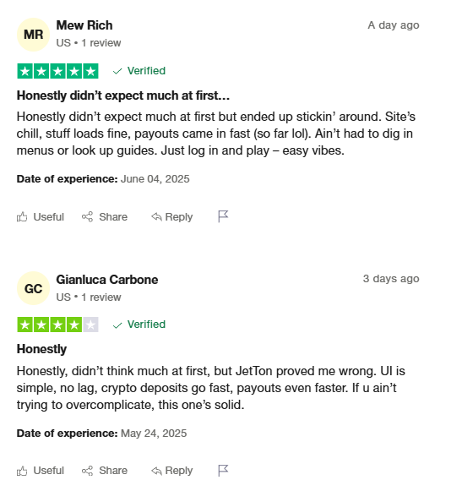Click reply arrow icon on Mew Rich's review
Image resolution: width=451 pixels, height=491 pixels.
point(156,216)
